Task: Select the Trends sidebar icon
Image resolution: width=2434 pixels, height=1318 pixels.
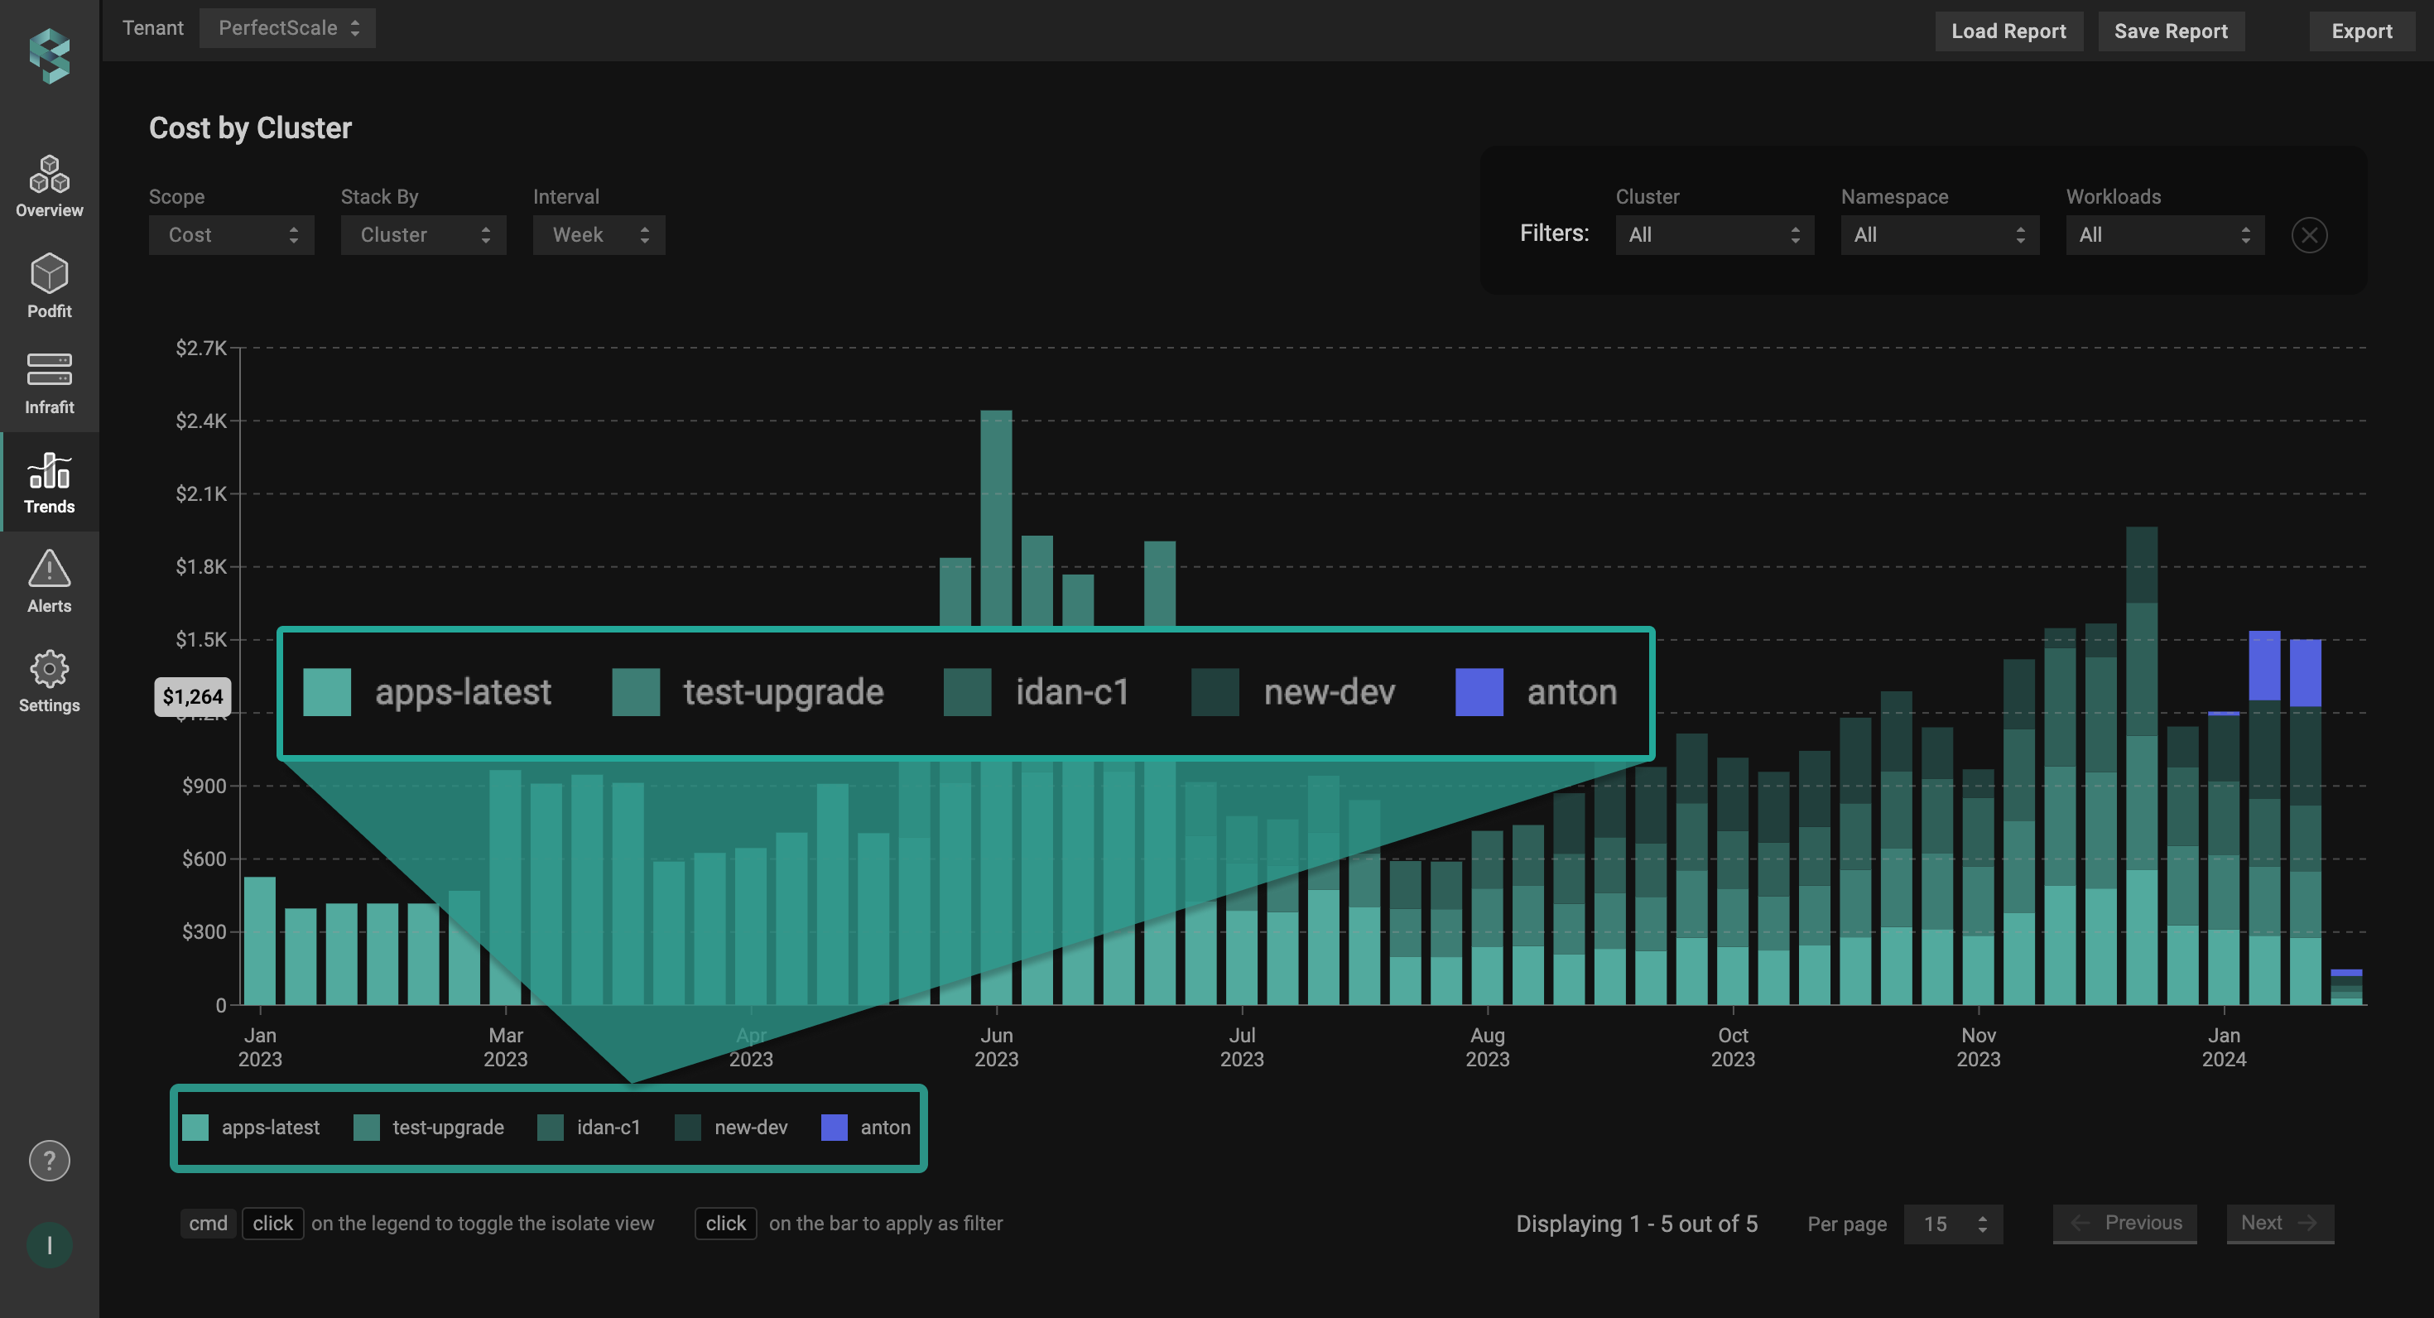Action: (49, 483)
